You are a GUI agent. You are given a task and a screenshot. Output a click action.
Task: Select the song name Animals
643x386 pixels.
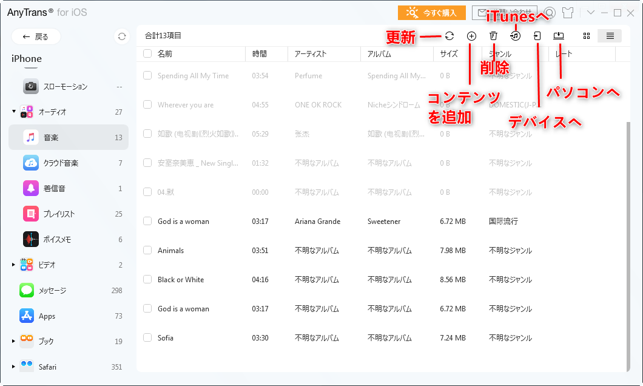[170, 251]
